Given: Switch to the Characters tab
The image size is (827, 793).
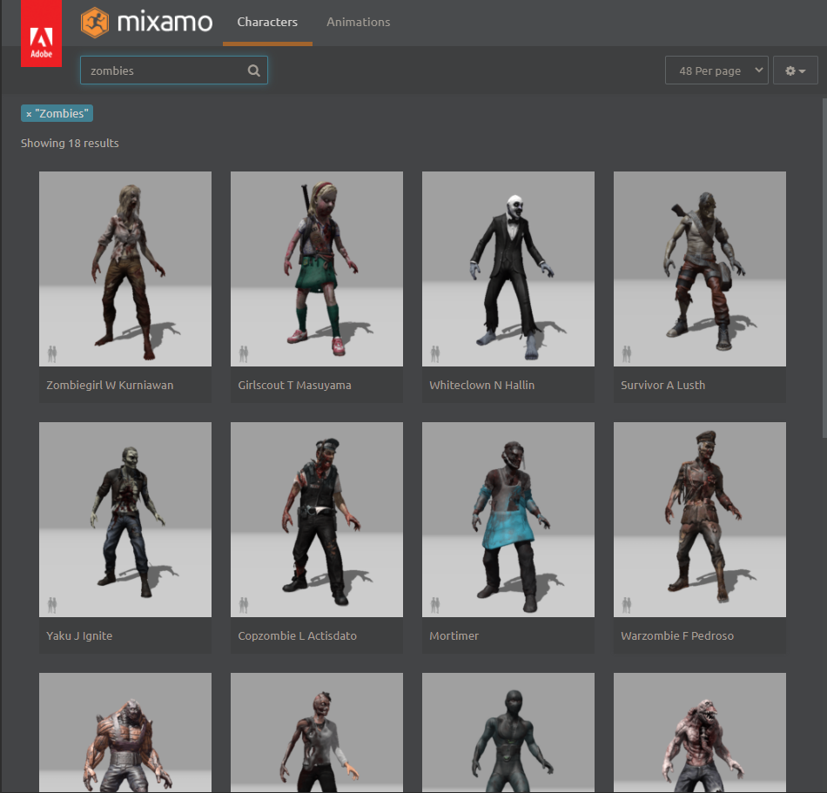Looking at the screenshot, I should point(267,22).
